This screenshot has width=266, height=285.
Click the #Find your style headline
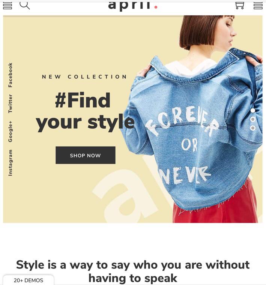pyautogui.click(x=85, y=111)
